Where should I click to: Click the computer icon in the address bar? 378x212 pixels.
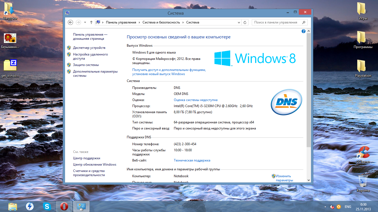(x=98, y=22)
